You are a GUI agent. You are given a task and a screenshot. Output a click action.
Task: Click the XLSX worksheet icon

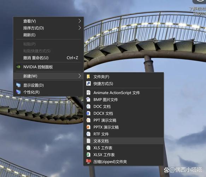pos(88,154)
